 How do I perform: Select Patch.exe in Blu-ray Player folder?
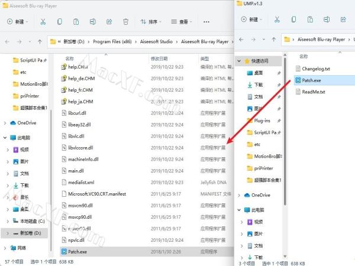(147, 252)
